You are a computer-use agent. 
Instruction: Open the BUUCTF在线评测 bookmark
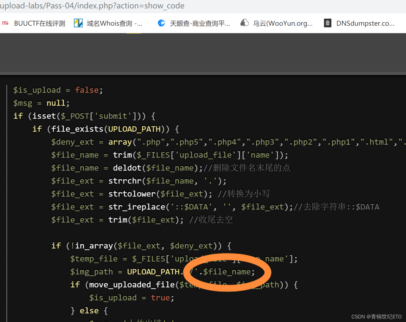click(x=39, y=24)
